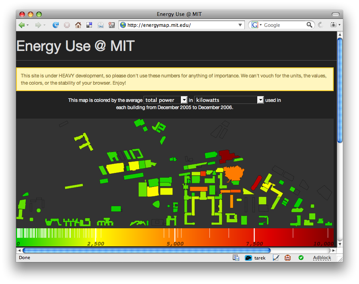Click the 5,000 label on the color scale
This screenshot has height=284, width=359.
click(175, 244)
